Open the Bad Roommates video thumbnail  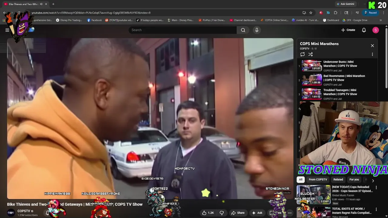coord(312,80)
